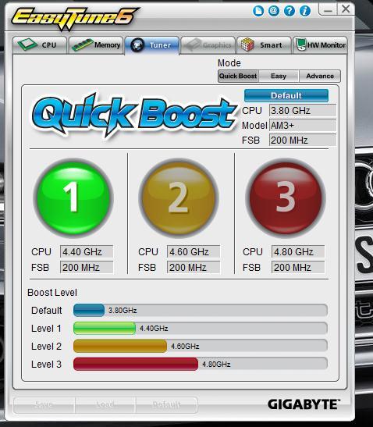The height and width of the screenshot is (427, 373).
Task: Open the HW Monitor tab
Action: (320, 45)
